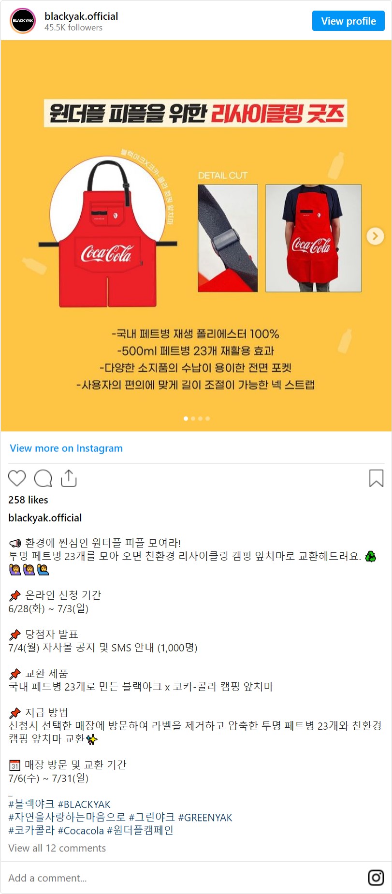The width and height of the screenshot is (392, 894).
Task: Open the blackyak.official header username
Action: pos(81,16)
